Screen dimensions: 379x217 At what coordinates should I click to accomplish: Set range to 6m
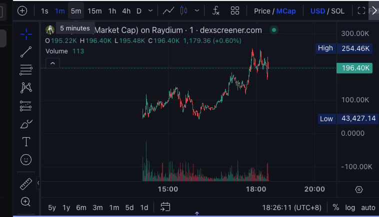(x=81, y=208)
